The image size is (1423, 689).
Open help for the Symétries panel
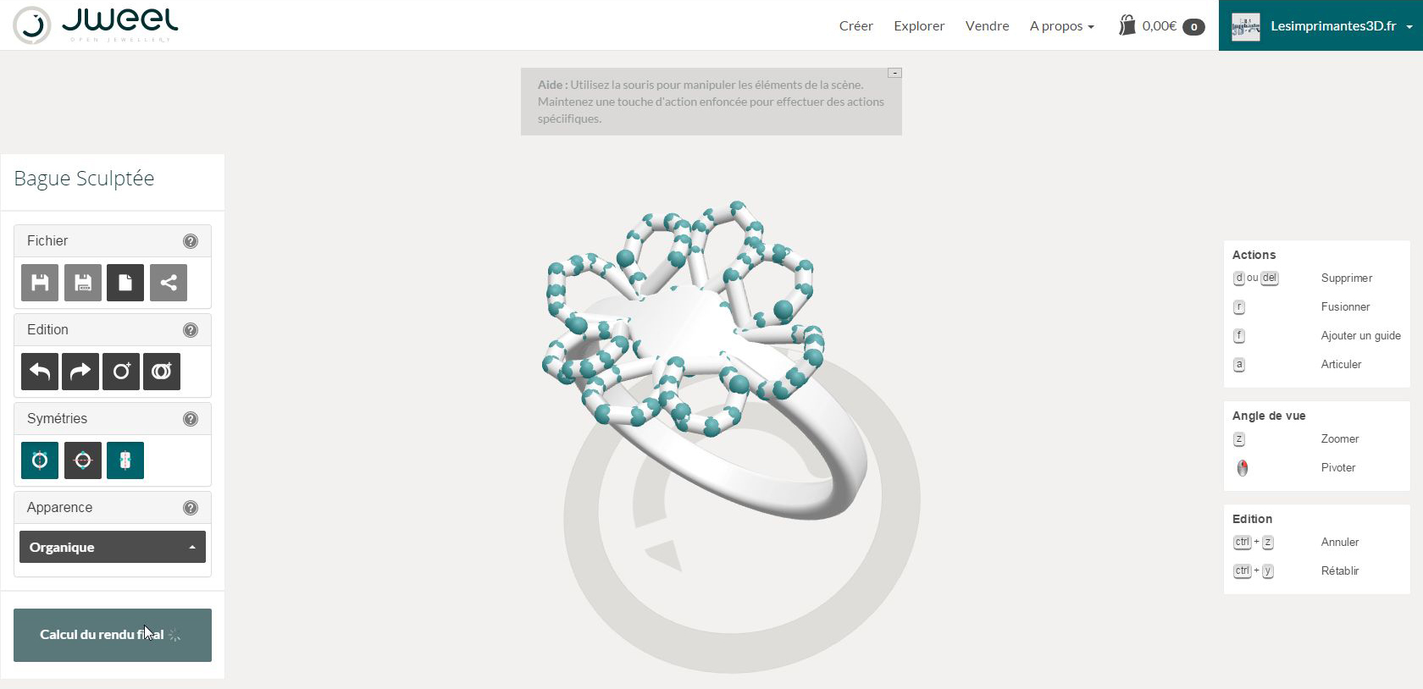coord(191,419)
